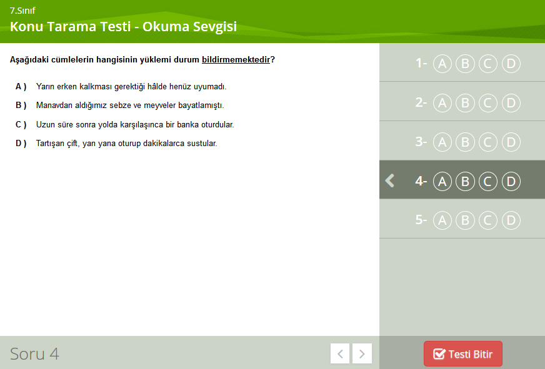Choose answer B for question 5
The image size is (545, 369).
coord(465,220)
